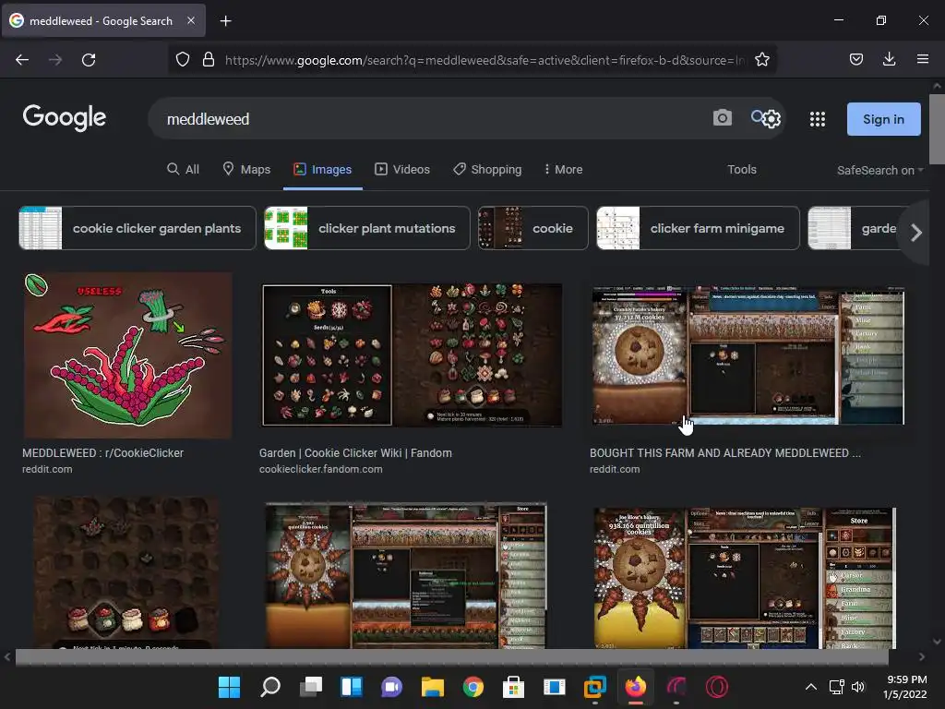The image size is (945, 709).
Task: Open Windows Start menu
Action: (229, 687)
